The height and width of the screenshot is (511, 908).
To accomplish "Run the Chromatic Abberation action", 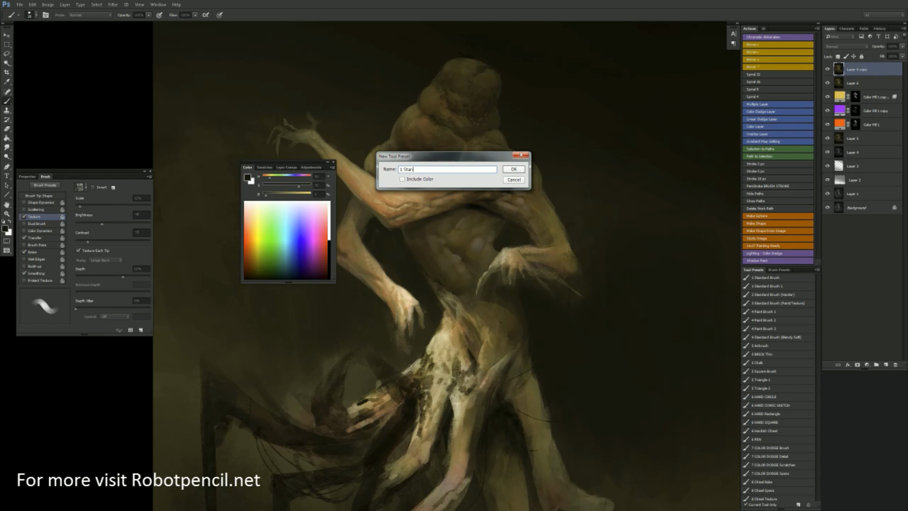I will click(x=778, y=37).
